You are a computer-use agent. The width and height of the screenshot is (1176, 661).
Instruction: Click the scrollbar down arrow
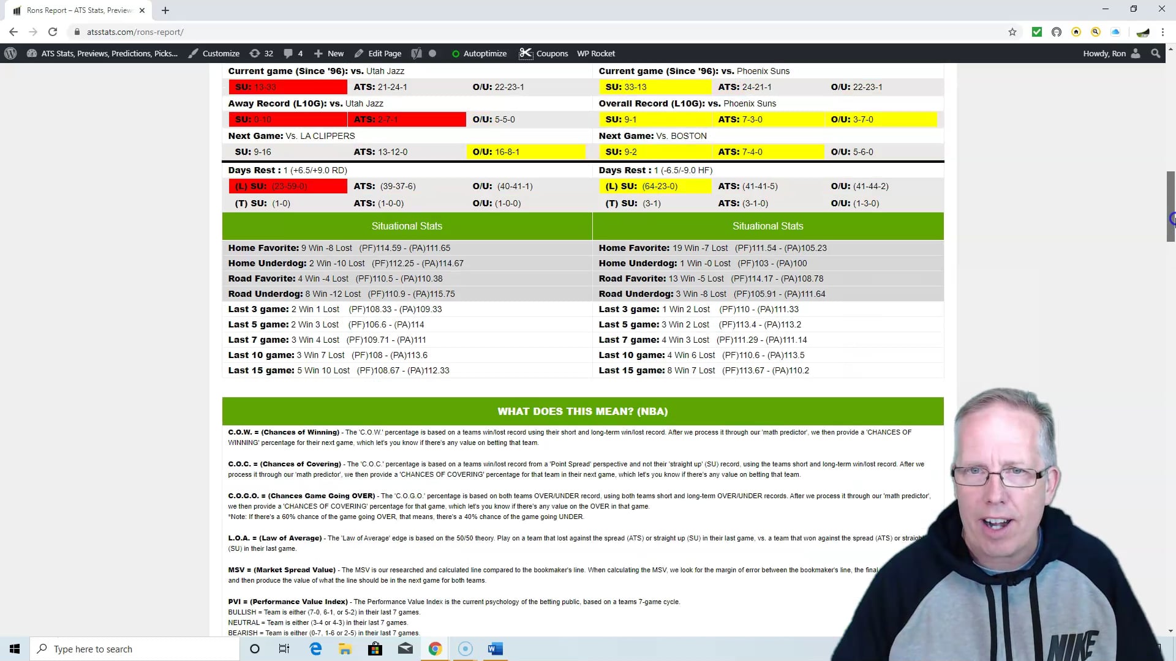click(1170, 631)
